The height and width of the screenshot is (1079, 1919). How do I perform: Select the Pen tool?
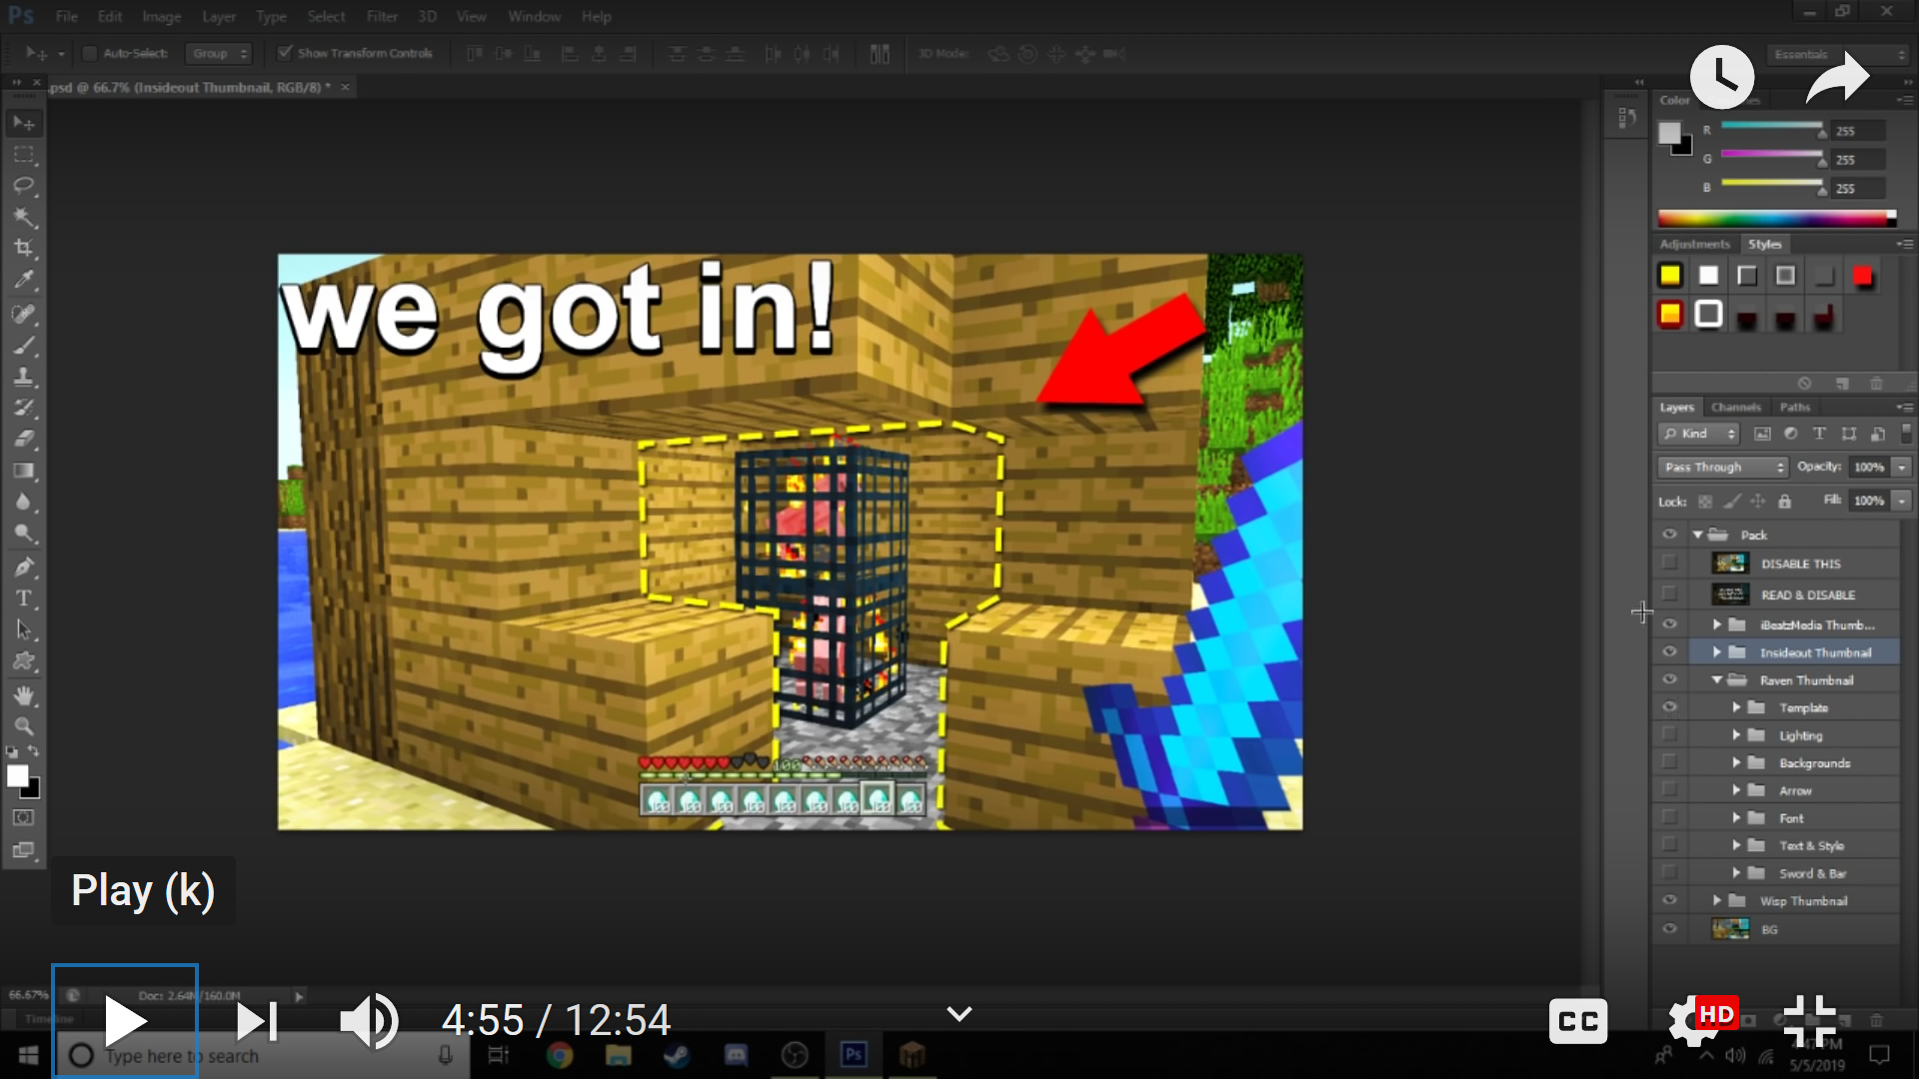24,567
